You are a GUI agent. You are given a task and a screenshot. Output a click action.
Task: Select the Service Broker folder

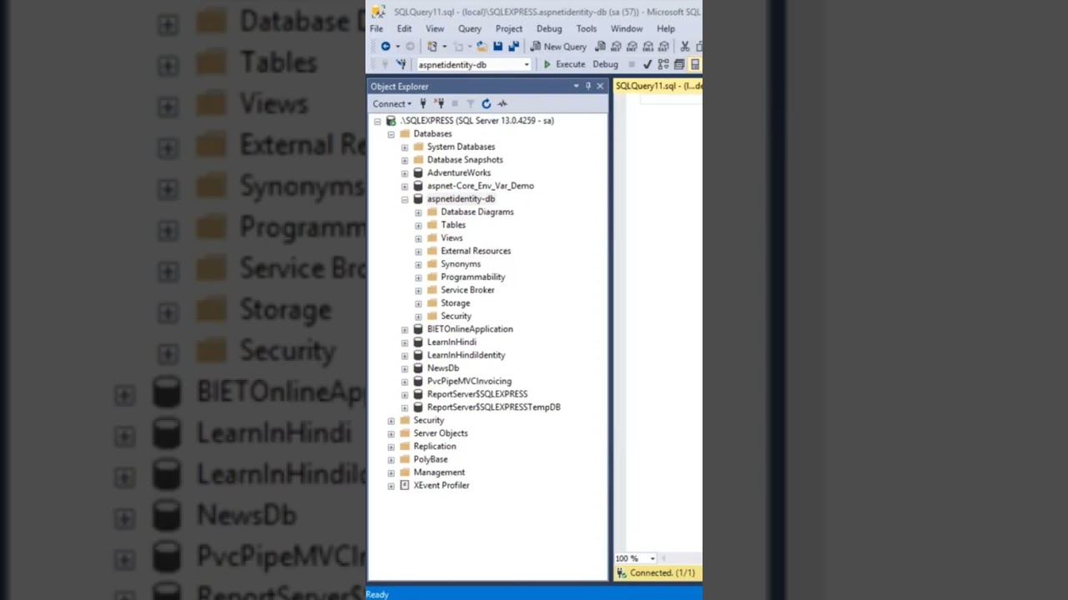pos(467,290)
